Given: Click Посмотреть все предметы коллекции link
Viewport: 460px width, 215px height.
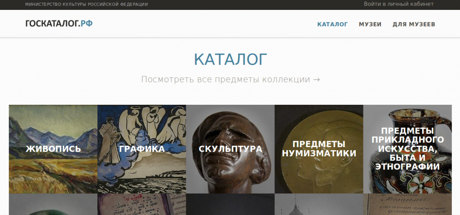Looking at the screenshot, I should tap(230, 79).
